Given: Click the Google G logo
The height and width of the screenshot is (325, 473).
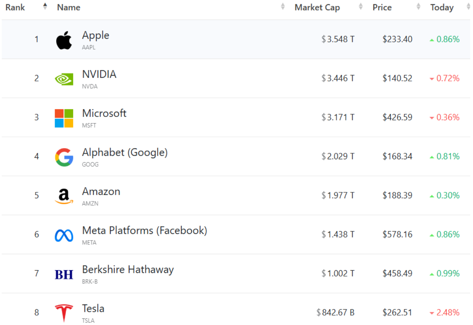Looking at the screenshot, I should pyautogui.click(x=64, y=157).
